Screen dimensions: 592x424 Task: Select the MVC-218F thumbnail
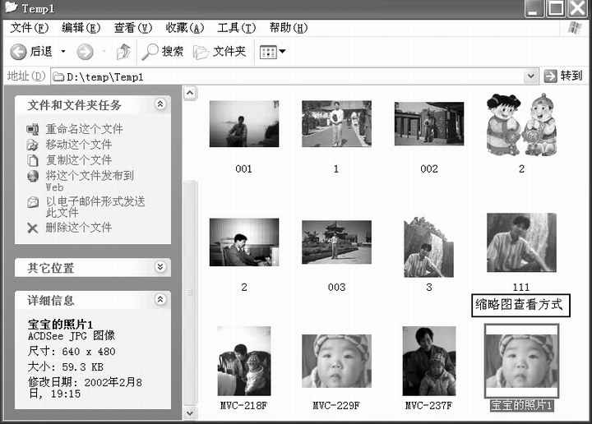pos(244,361)
